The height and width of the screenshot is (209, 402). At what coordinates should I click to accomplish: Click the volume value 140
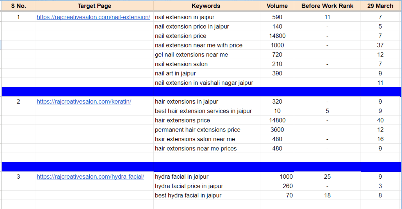pos(277,26)
